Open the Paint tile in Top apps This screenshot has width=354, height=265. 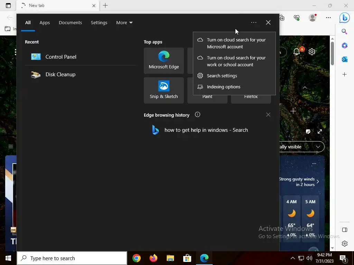[207, 99]
